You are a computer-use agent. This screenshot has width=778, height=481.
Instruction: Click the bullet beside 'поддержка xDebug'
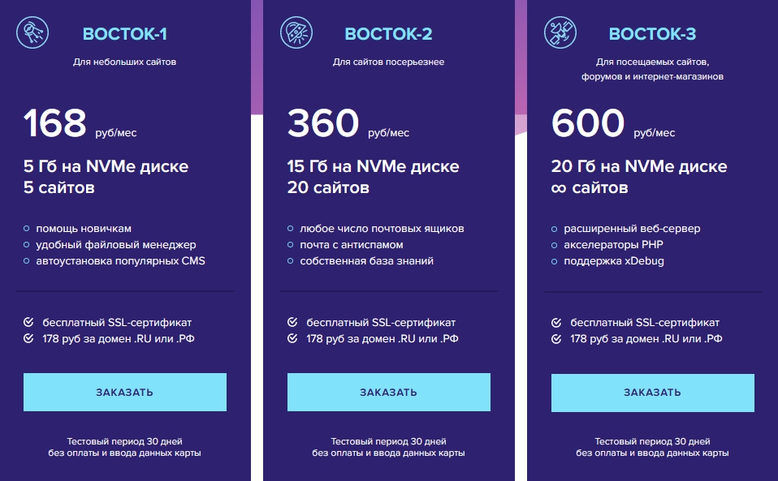(555, 261)
